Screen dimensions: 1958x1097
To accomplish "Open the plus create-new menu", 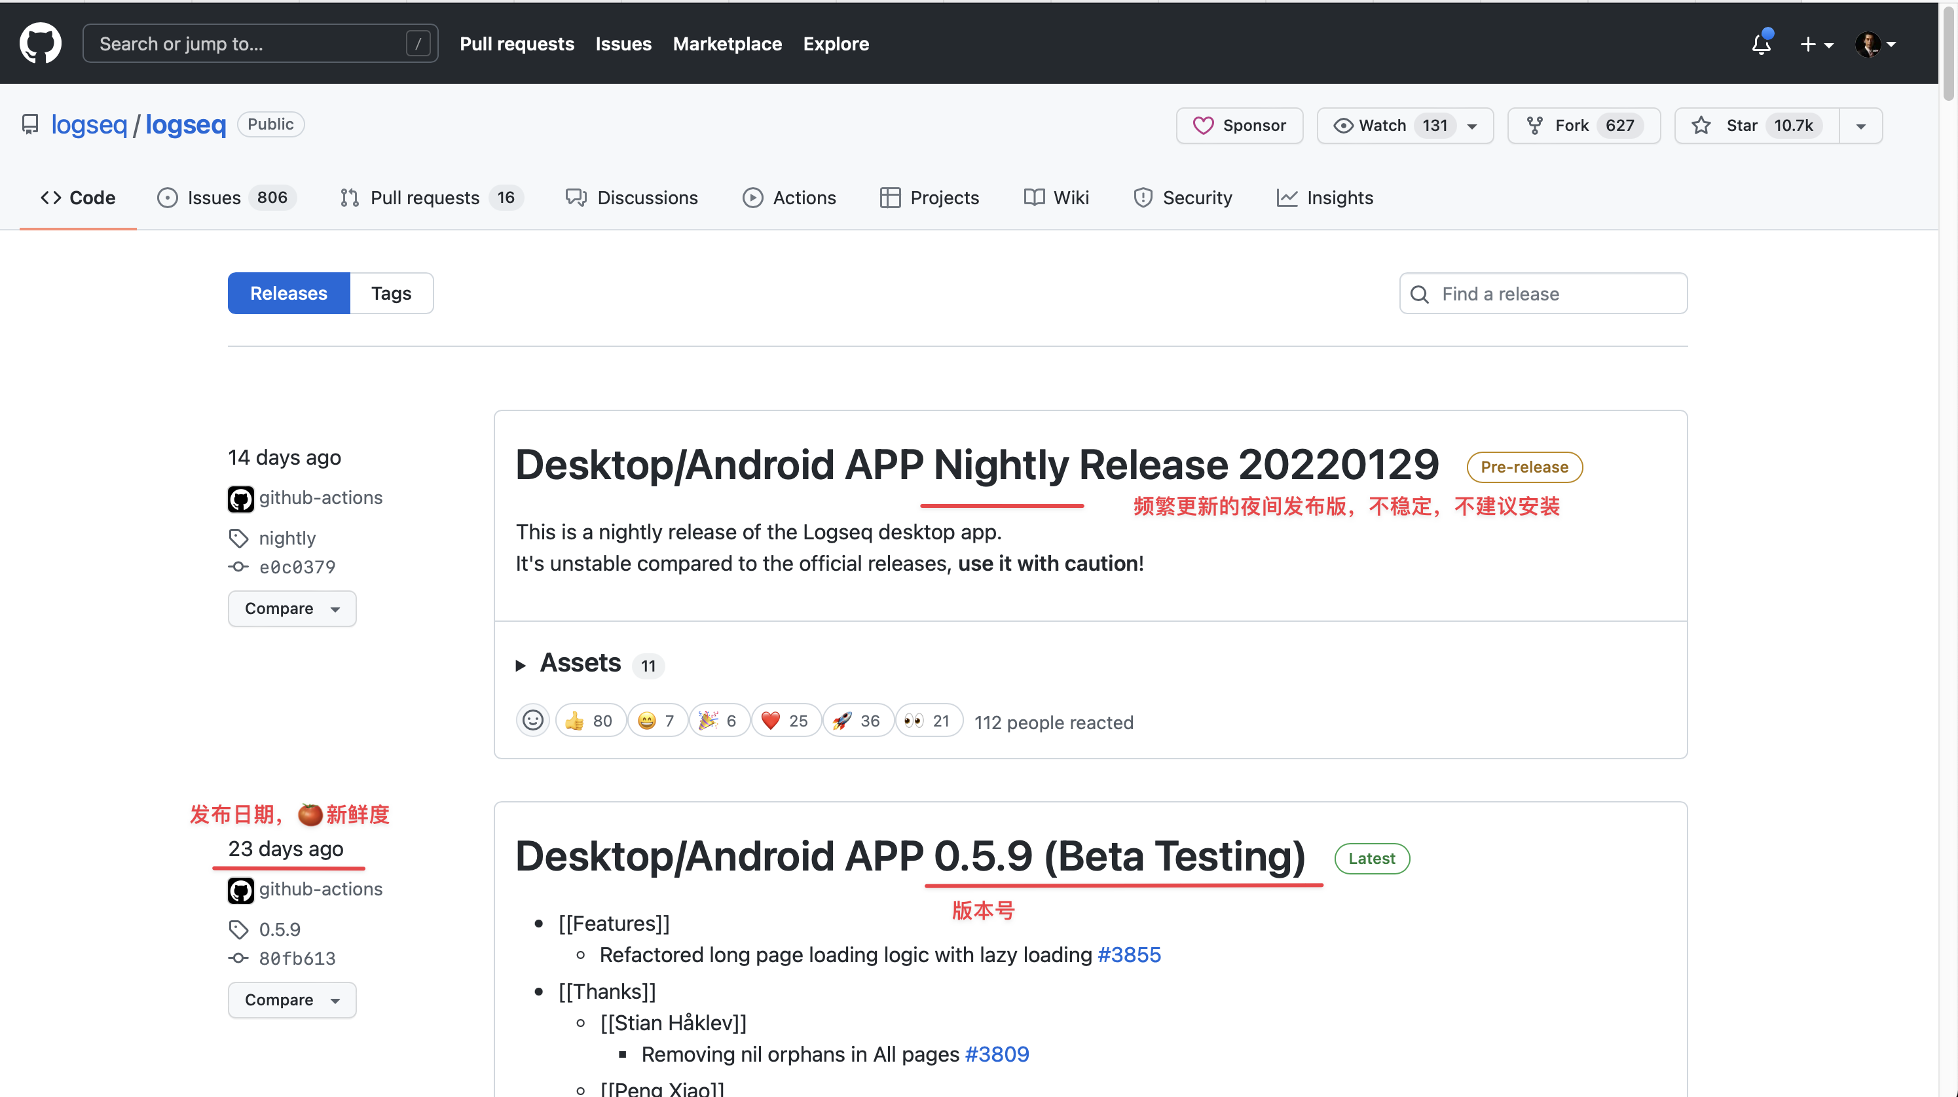I will point(1817,44).
